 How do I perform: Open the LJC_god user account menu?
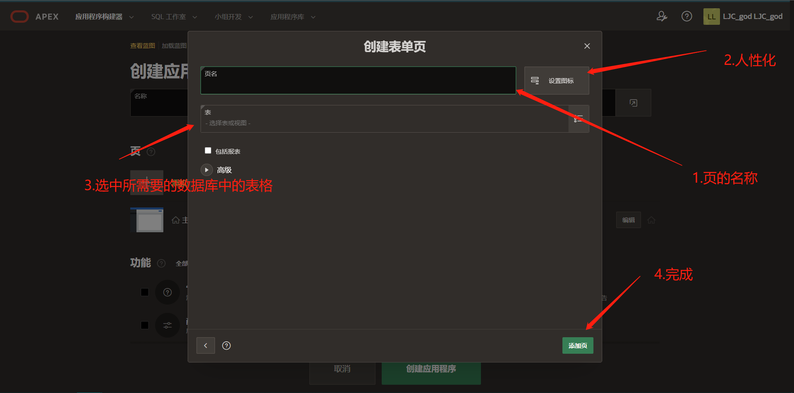pos(743,17)
